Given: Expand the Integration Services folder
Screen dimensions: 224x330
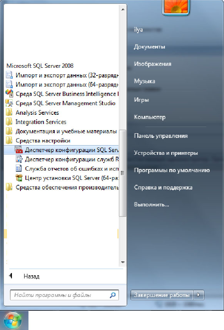Looking at the screenshot, I should pos(36,122).
